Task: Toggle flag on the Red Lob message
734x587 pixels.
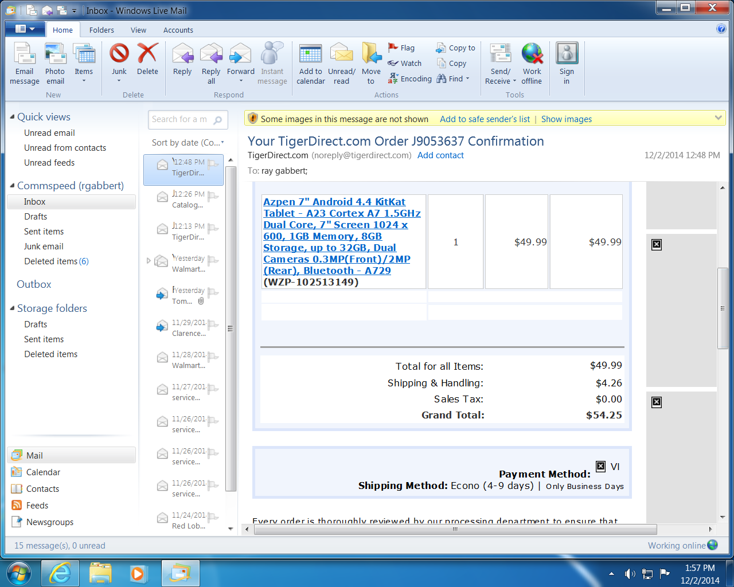Action: point(213,518)
